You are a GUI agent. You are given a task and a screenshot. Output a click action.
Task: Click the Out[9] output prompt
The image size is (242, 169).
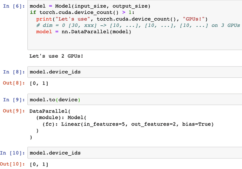[x=14, y=111]
